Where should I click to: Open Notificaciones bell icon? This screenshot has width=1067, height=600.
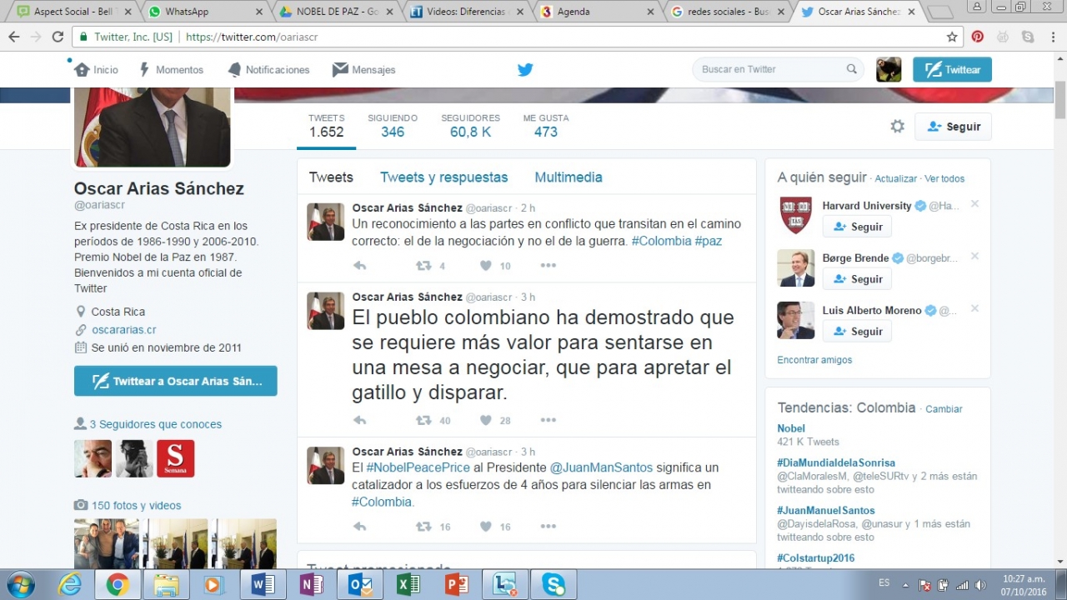[x=235, y=70]
